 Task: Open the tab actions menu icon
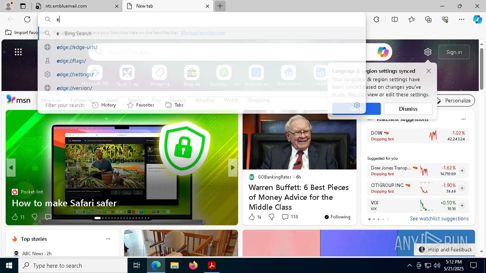pyautogui.click(x=23, y=6)
